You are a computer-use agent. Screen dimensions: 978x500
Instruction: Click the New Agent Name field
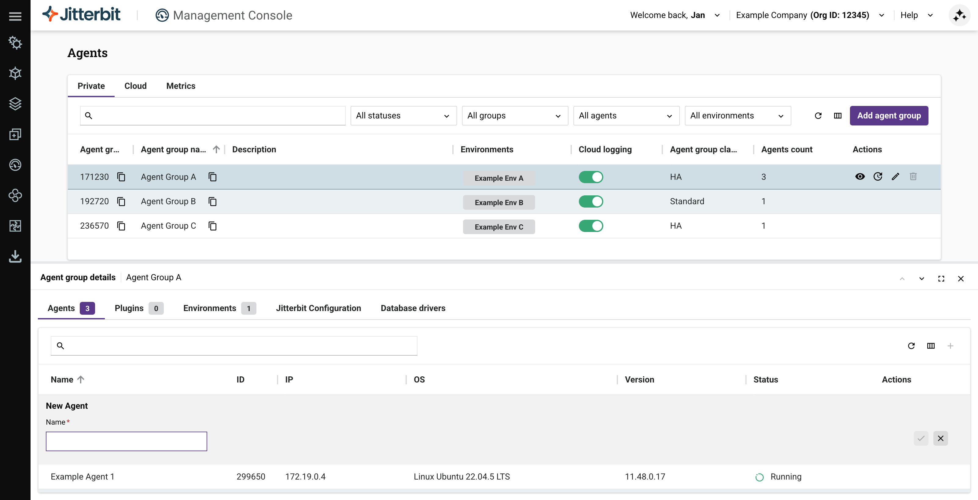tap(127, 441)
